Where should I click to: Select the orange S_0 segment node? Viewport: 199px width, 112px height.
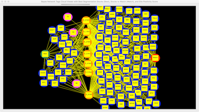86,20
